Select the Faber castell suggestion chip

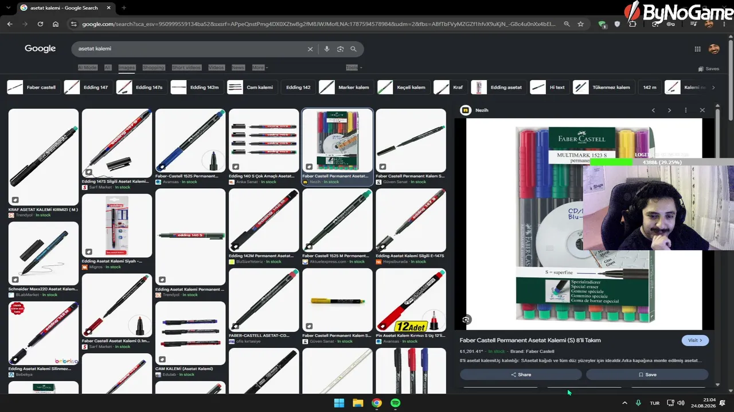33,88
